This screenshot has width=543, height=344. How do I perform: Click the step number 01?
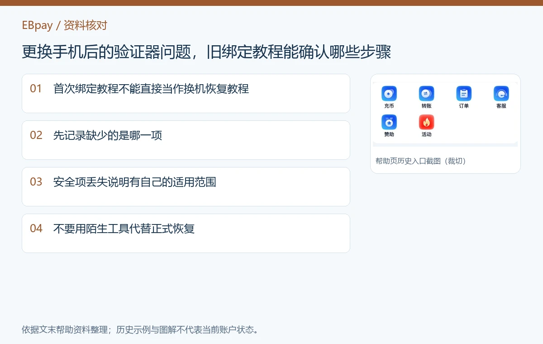(x=36, y=88)
